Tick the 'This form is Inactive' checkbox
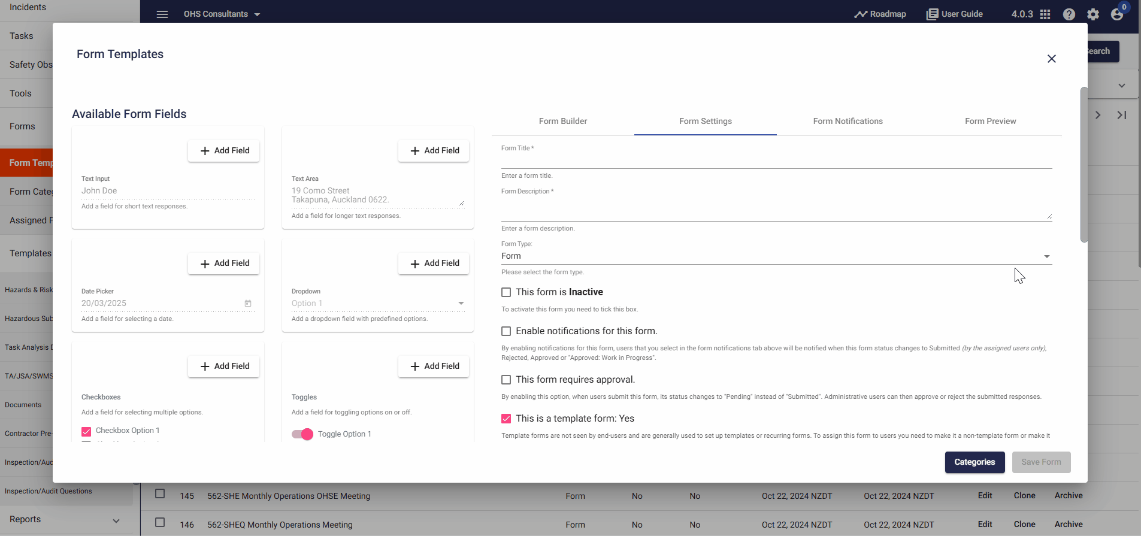1141x536 pixels. [x=506, y=292]
